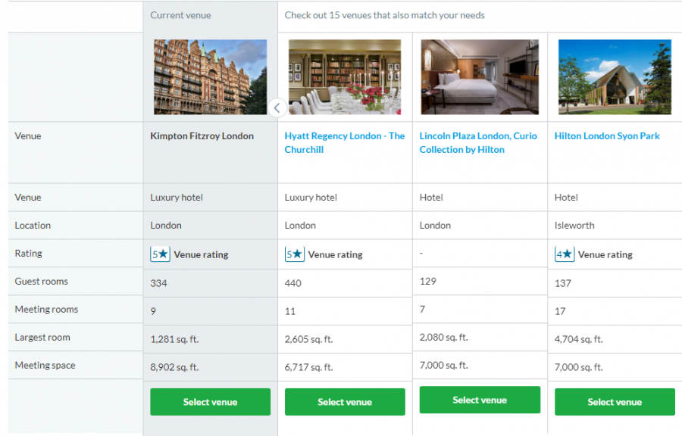Open Lincoln Plaza London Curio Collection link

(478, 142)
